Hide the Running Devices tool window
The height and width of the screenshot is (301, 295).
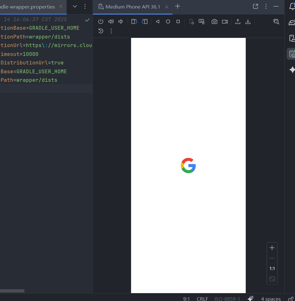[276, 6]
